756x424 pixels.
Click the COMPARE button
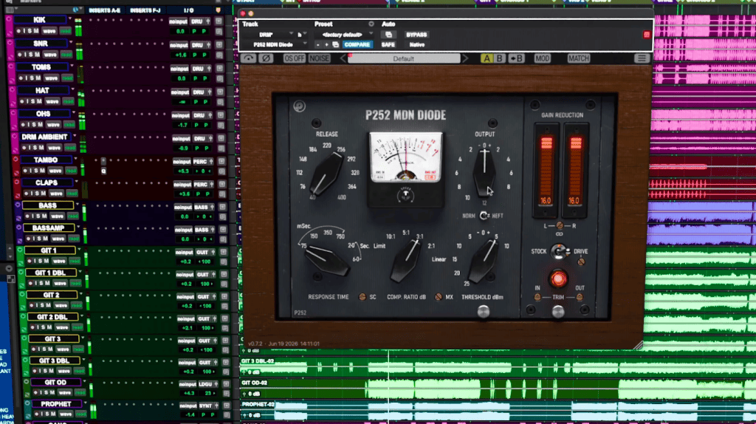click(x=357, y=44)
